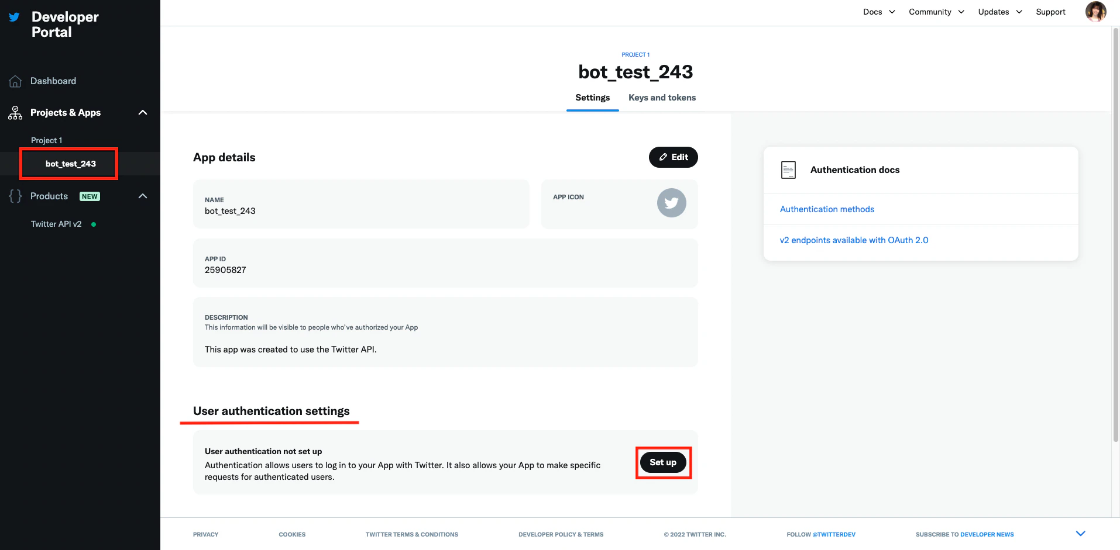
Task: Open Developer Policy & Terms link
Action: pyautogui.click(x=561, y=534)
